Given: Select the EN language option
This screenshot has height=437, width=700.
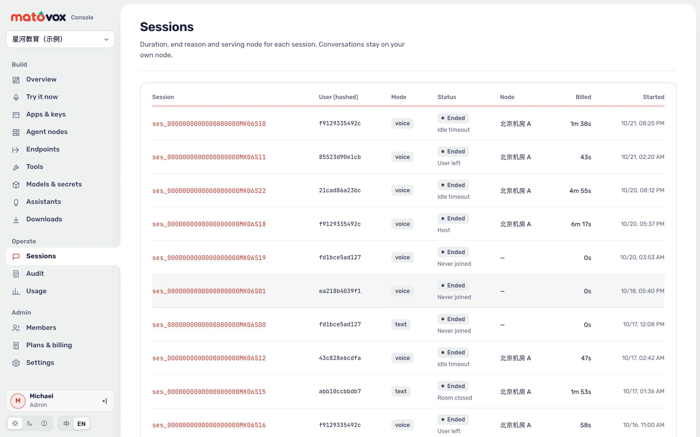Looking at the screenshot, I should click(x=81, y=423).
